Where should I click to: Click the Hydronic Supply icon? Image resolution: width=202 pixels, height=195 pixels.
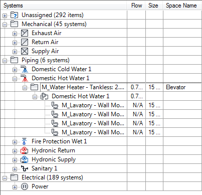point(25,159)
